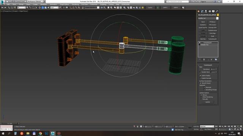Image resolution: width=243 pixels, height=136 pixels.
Task: Toggle the Explicit Normals checkbox
Action: (x=200, y=78)
